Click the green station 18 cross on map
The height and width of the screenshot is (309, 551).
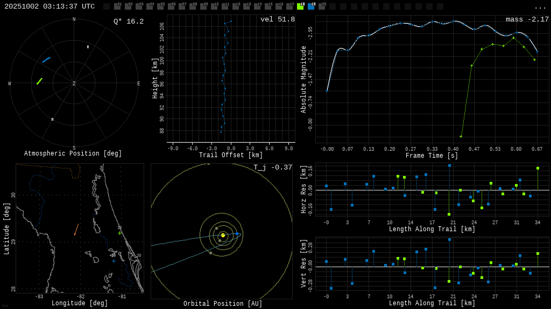click(x=119, y=233)
